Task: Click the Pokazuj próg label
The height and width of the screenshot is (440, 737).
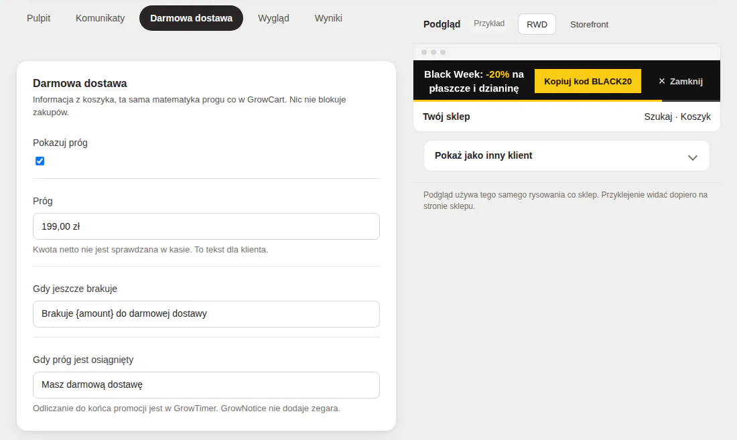Action: click(60, 143)
